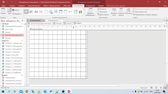Click the Access icon in the taskbar
Viewport: 168px width, 94px height.
69,92
